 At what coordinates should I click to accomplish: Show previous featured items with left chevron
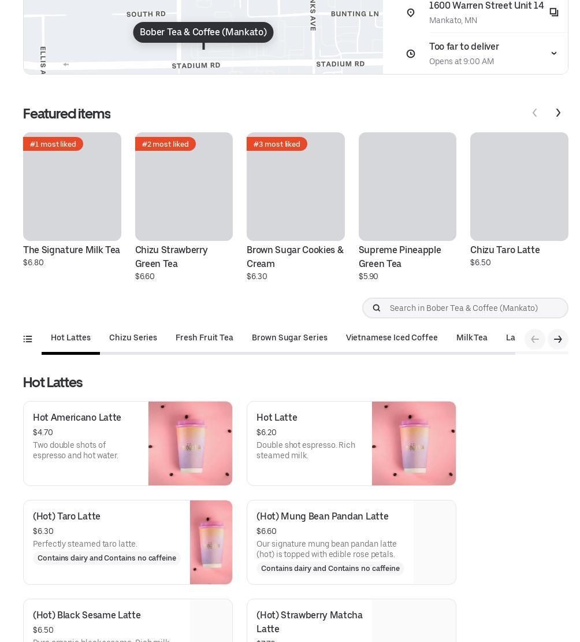click(x=534, y=113)
